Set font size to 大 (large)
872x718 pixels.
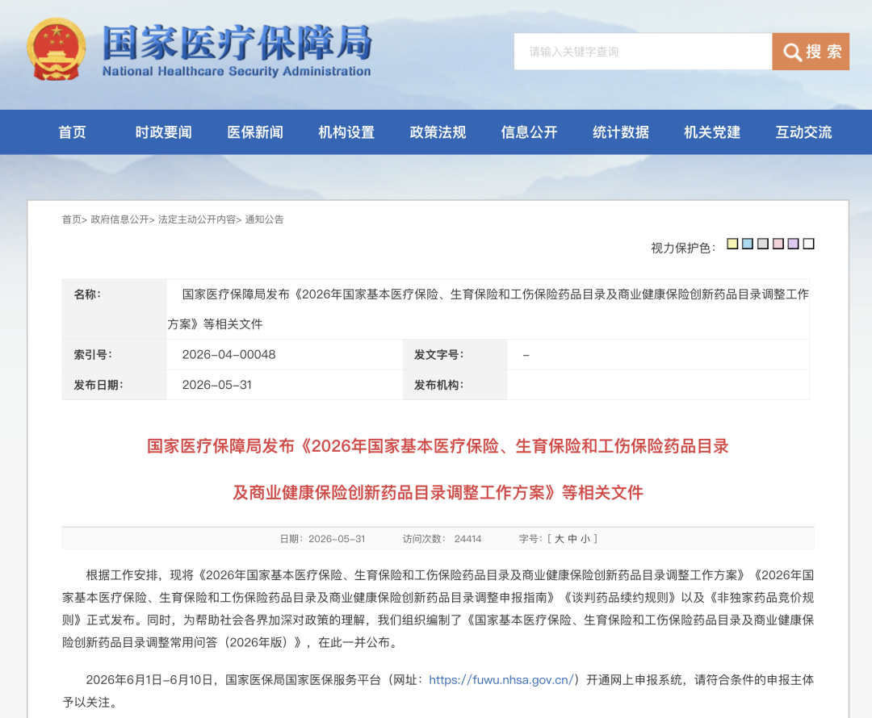559,539
